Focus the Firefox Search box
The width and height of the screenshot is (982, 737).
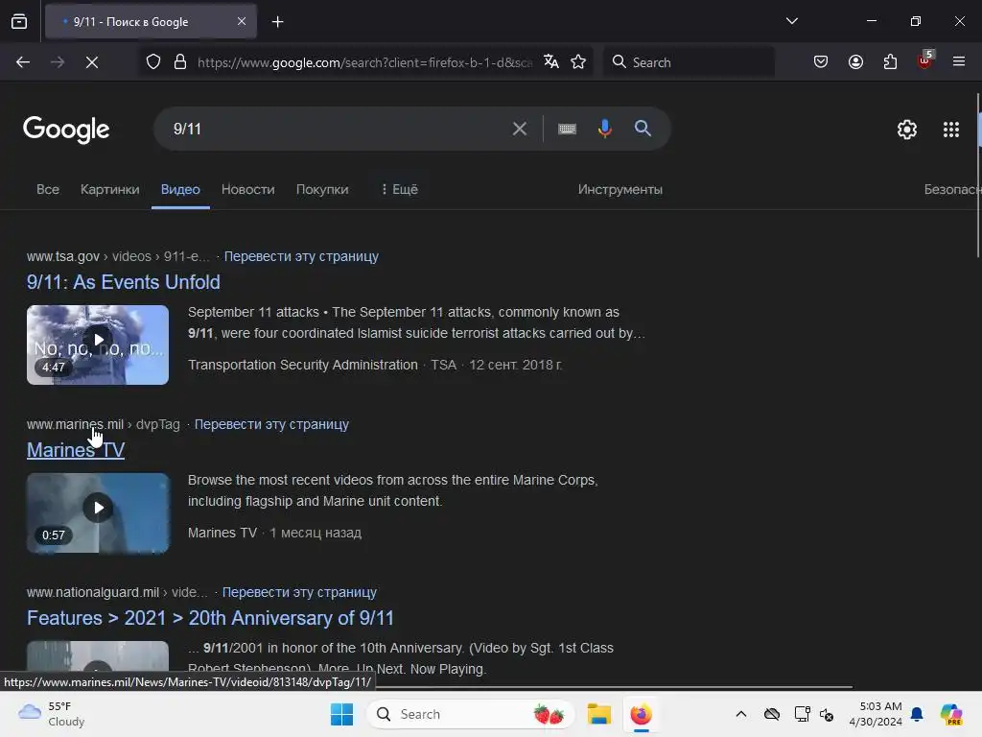(x=689, y=62)
